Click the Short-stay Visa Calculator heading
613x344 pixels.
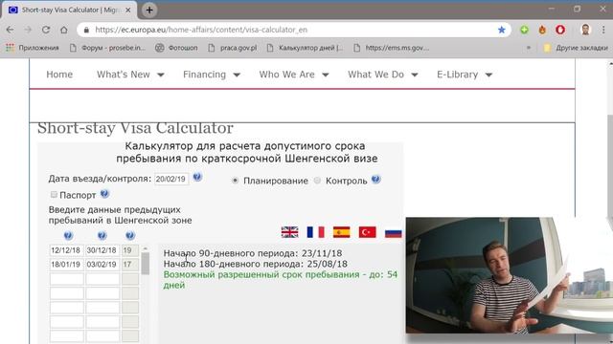pyautogui.click(x=135, y=128)
